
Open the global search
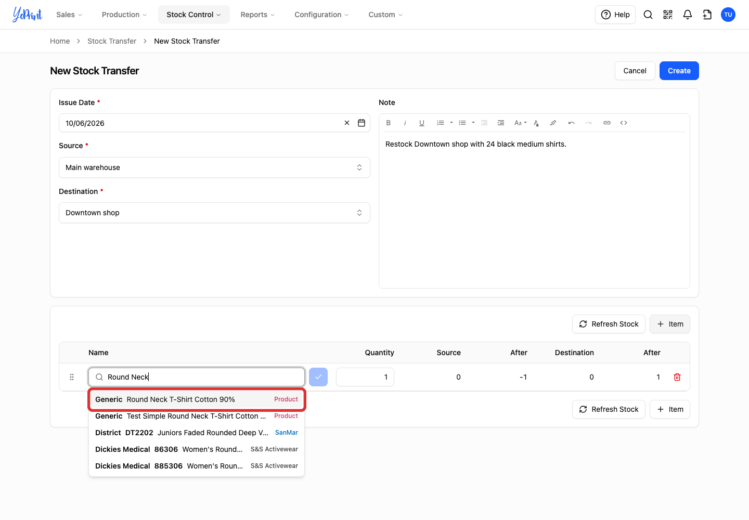click(648, 15)
